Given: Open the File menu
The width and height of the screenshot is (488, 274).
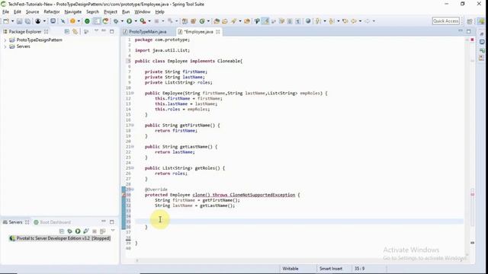Looking at the screenshot, I should (5, 12).
